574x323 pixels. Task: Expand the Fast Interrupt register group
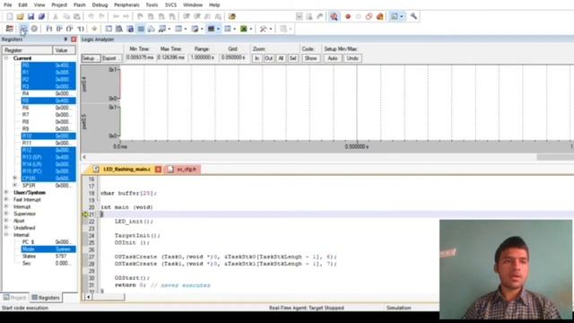click(x=6, y=199)
